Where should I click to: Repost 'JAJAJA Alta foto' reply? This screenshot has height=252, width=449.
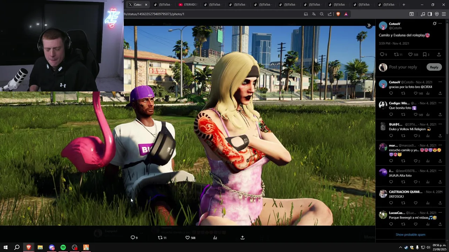pyautogui.click(x=403, y=182)
